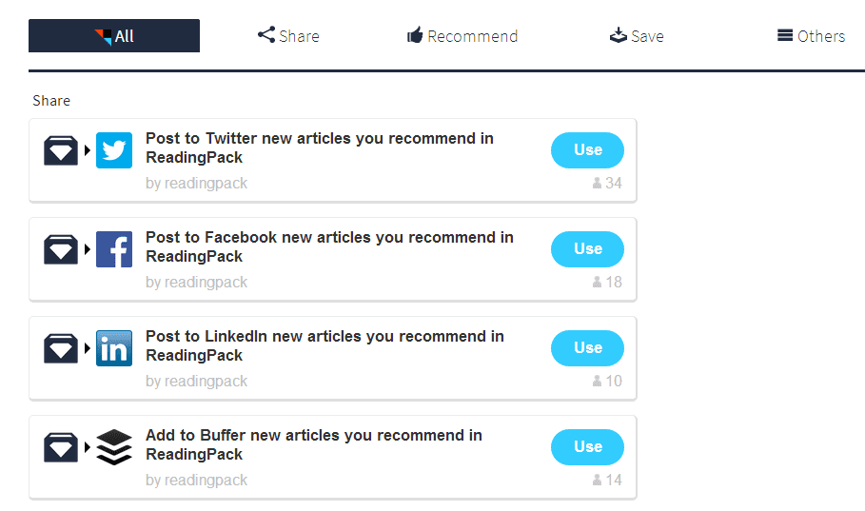Click the Buffer stacked layers icon
The image size is (865, 511).
tap(114, 447)
